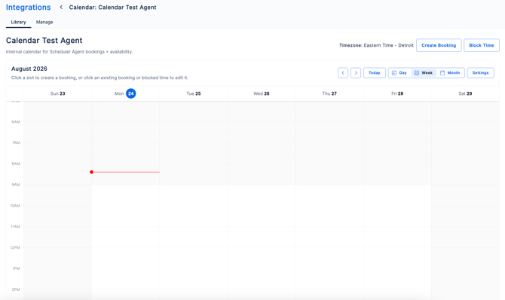Jump to Today in the calendar
Viewport: 505px width, 300px height.
[x=375, y=73]
